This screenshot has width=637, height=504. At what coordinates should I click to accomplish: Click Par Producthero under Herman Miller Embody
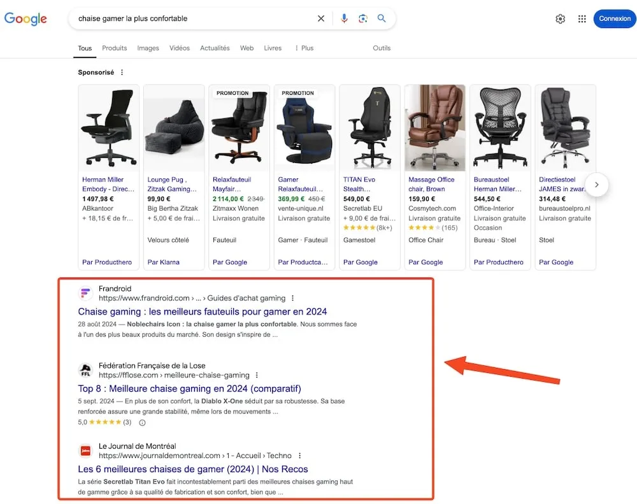point(107,262)
